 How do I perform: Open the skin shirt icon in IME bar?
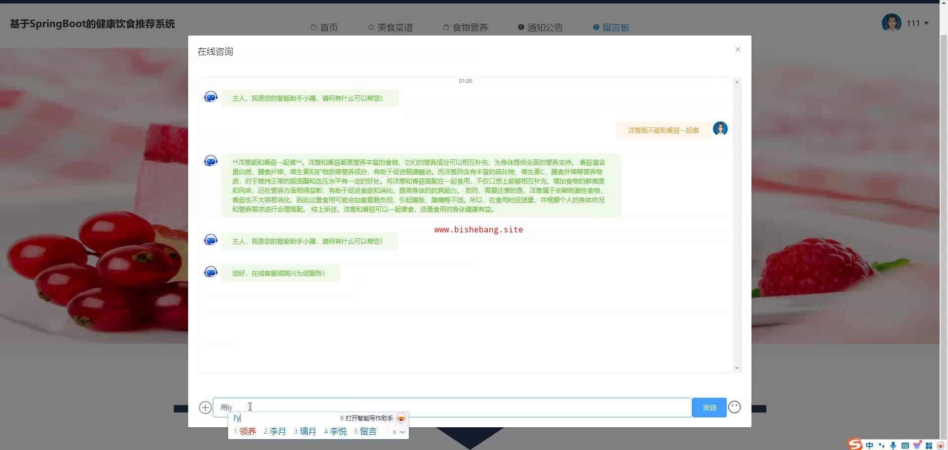[x=917, y=446]
